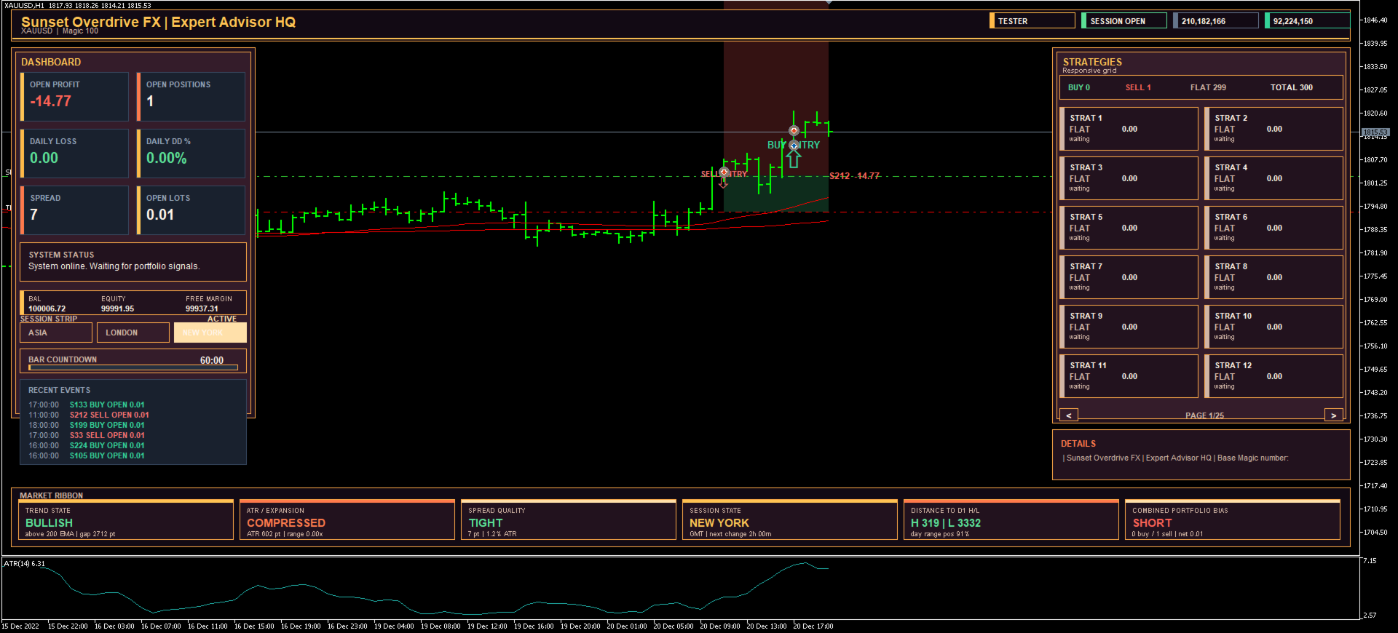Screen dimensions: 1398x633
Task: Click the BUY 0 strategy counter
Action: coord(1079,87)
